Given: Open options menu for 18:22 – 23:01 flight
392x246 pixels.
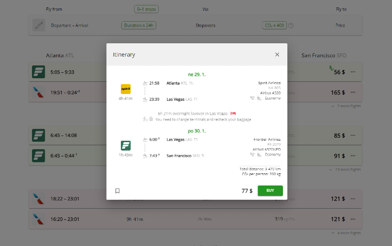Looking at the screenshot, I should click(x=353, y=199).
